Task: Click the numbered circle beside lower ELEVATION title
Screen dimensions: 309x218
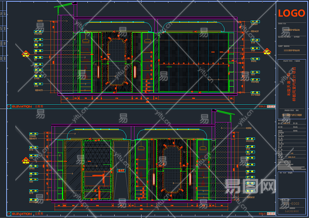Action: [x=9, y=214]
